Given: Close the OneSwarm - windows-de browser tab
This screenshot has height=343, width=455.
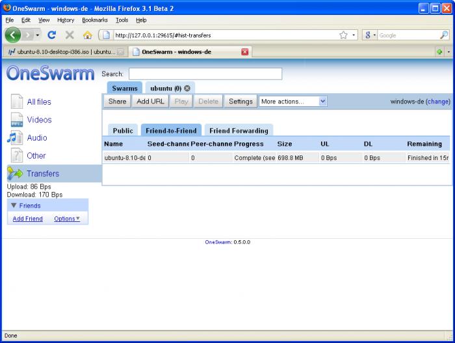Looking at the screenshot, I should tap(245, 51).
